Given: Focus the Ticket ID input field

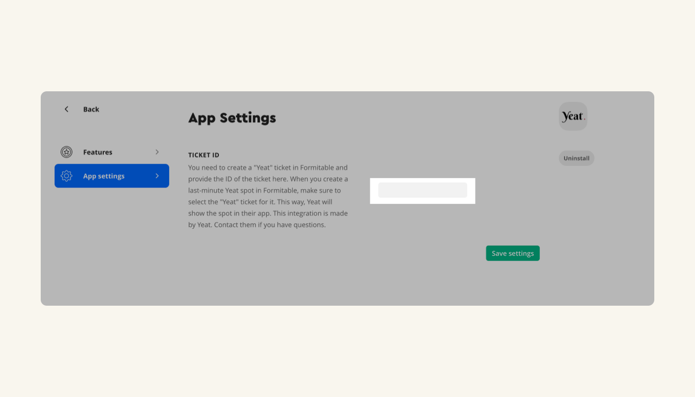Looking at the screenshot, I should [x=422, y=191].
